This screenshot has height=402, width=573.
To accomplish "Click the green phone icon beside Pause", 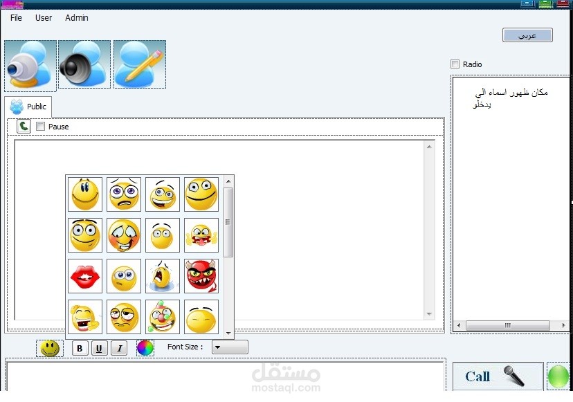I will [x=24, y=127].
